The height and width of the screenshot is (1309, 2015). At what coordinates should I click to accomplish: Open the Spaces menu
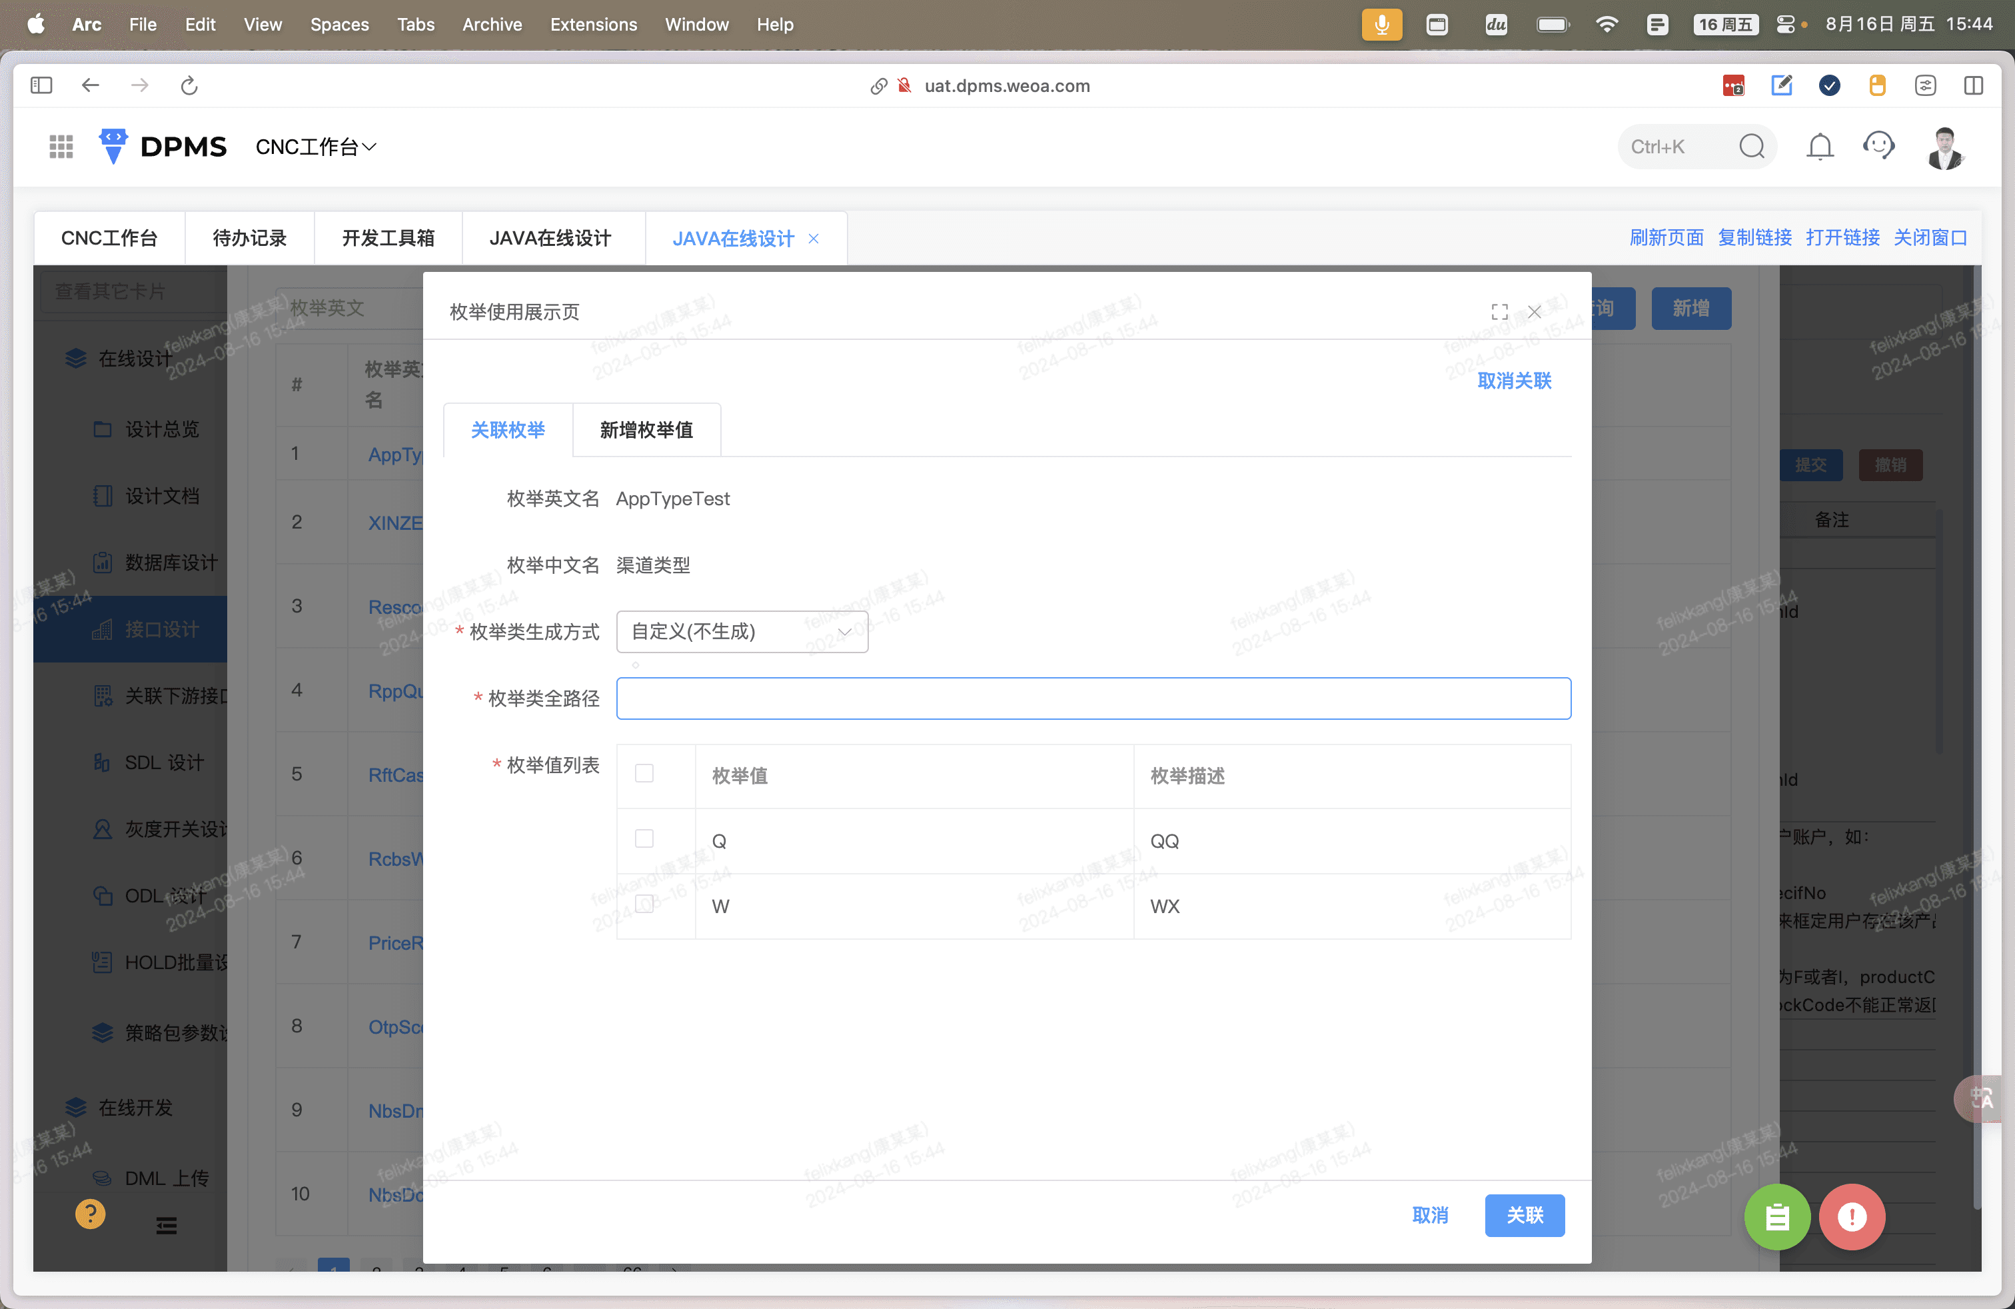tap(340, 25)
